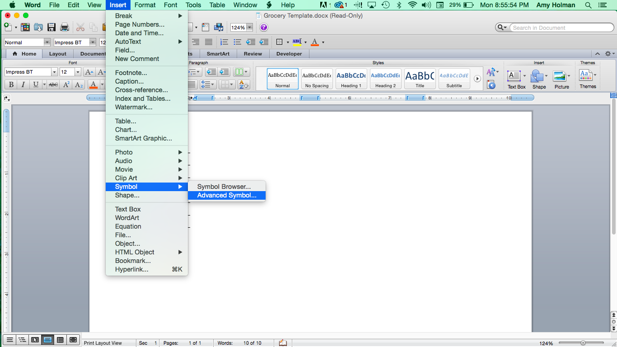Click the New Blank Document icon
This screenshot has height=347, width=617.
pos(7,27)
